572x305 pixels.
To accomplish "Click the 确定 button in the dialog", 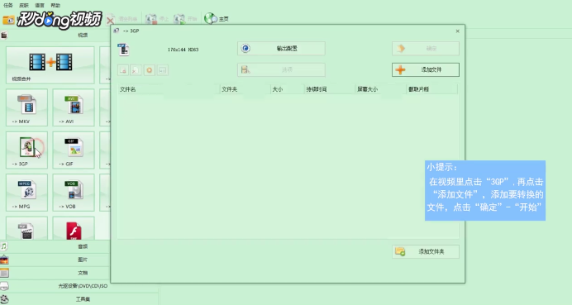I will tap(426, 48).
